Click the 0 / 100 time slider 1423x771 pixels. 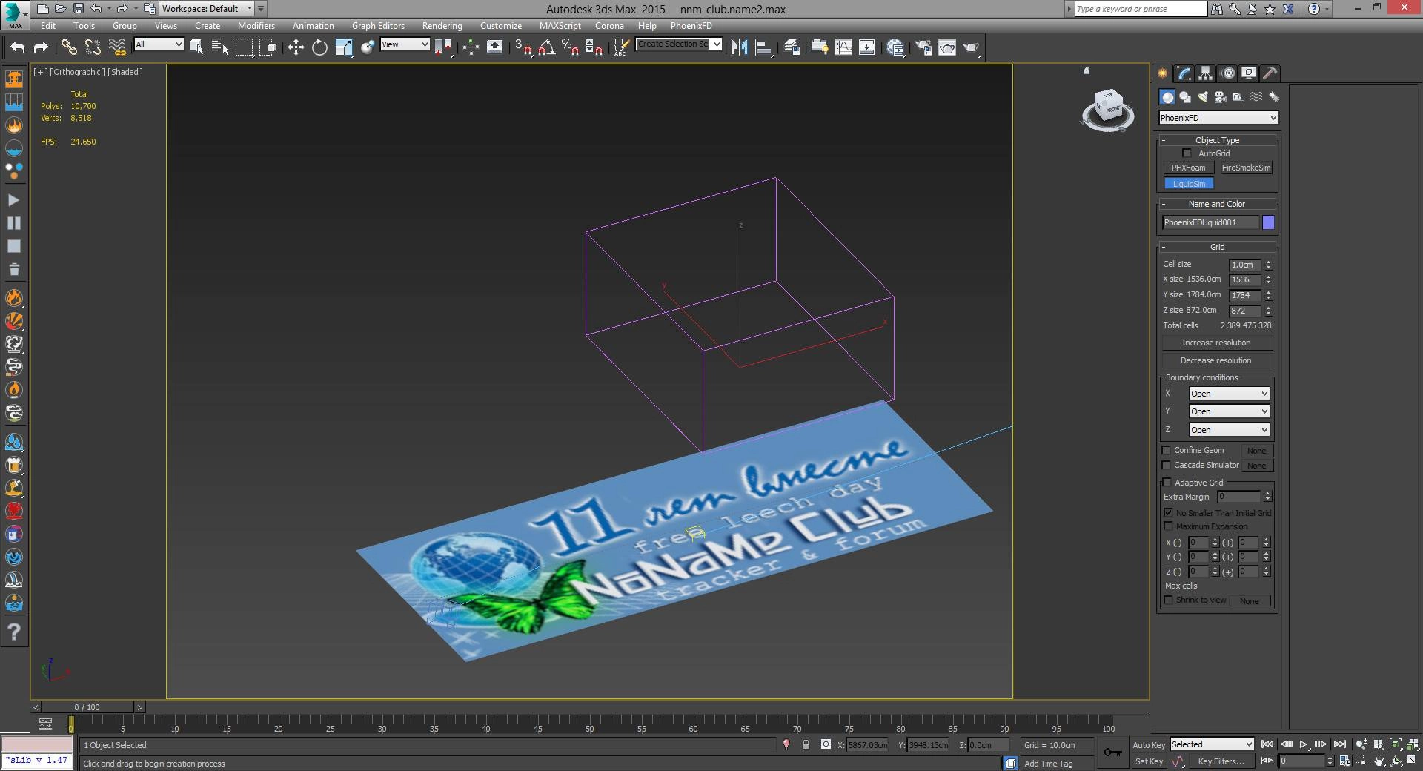[87, 707]
